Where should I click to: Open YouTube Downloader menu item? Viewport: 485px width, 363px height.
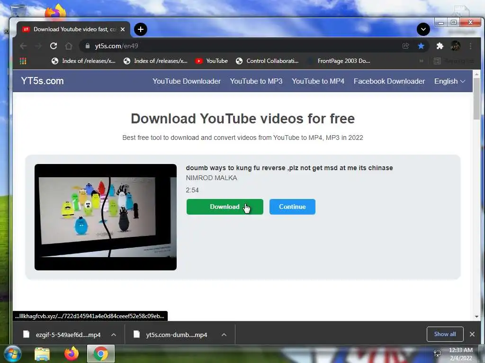[x=187, y=81]
